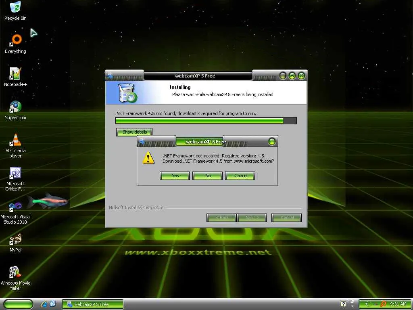The height and width of the screenshot is (310, 413).
Task: Click the installer window minimize button
Action: [x=283, y=76]
